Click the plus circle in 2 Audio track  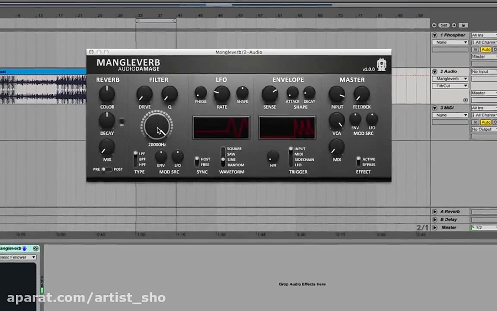pyautogui.click(x=466, y=100)
